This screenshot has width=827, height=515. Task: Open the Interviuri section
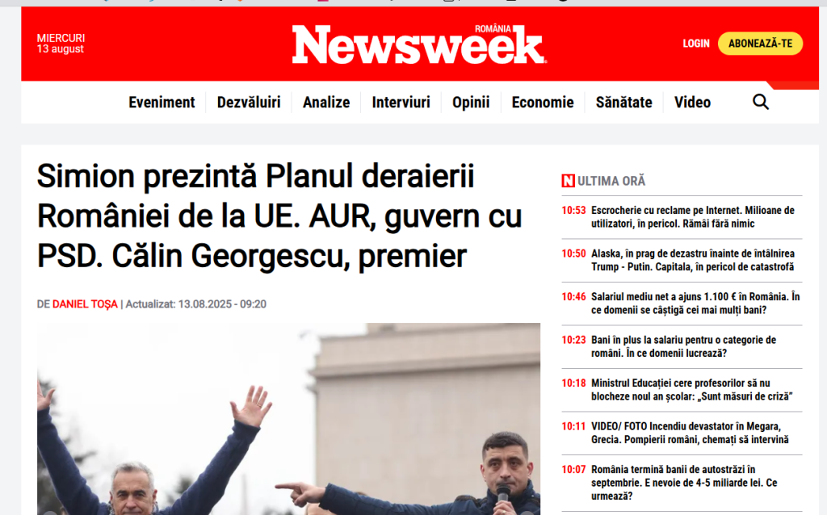401,103
